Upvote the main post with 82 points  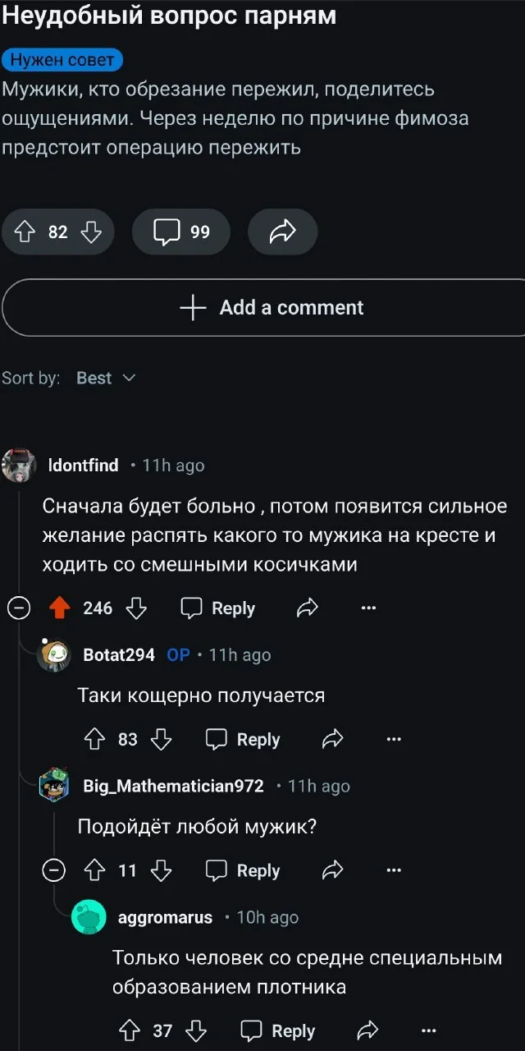click(x=25, y=232)
